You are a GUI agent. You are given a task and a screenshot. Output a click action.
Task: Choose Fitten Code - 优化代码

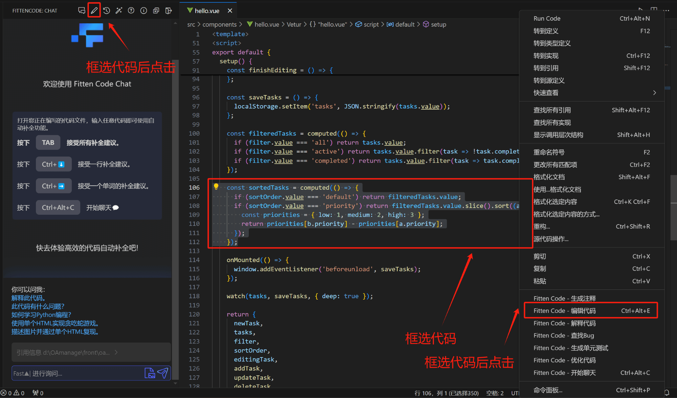(x=592, y=360)
